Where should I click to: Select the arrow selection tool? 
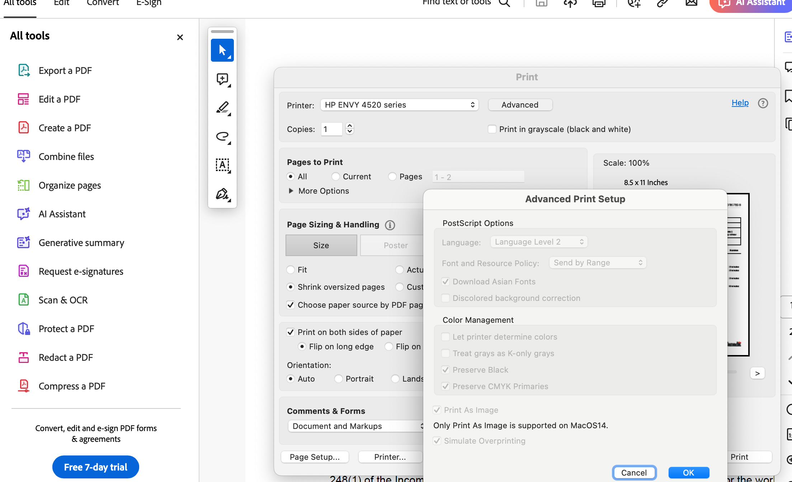[222, 50]
